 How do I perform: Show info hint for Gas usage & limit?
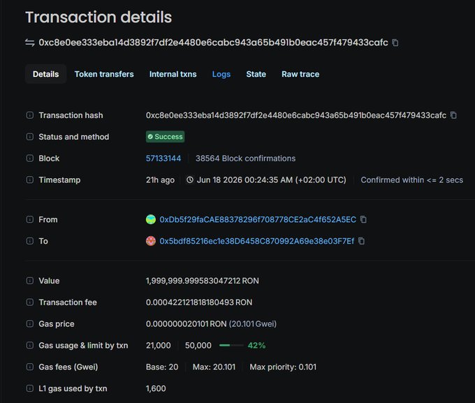coord(29,345)
